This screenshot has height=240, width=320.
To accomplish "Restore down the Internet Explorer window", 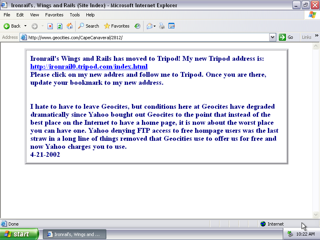I will (x=306, y=5).
